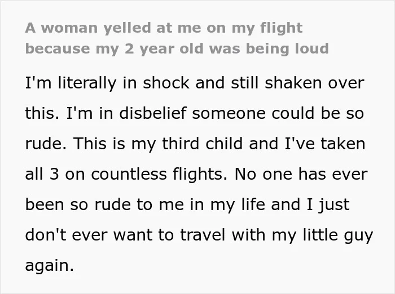Click the word "literally" in first sentence

tap(87, 83)
